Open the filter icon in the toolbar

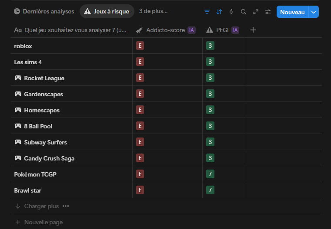point(207,12)
